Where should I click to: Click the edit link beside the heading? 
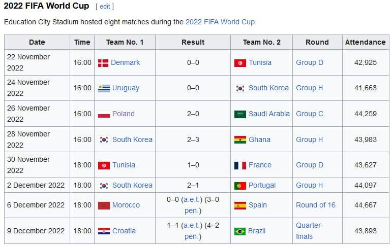coord(104,7)
